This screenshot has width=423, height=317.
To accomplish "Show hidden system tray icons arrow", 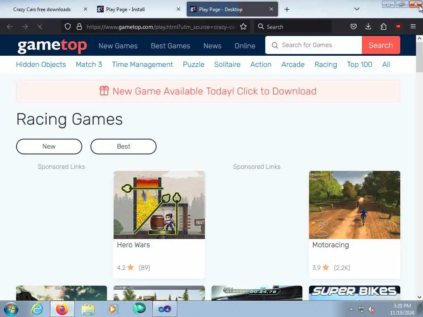I will click(351, 309).
